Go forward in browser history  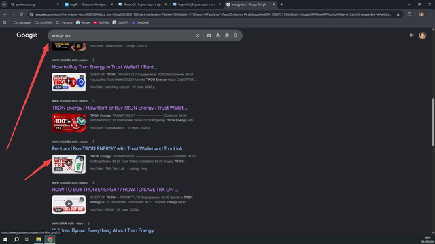[13, 14]
